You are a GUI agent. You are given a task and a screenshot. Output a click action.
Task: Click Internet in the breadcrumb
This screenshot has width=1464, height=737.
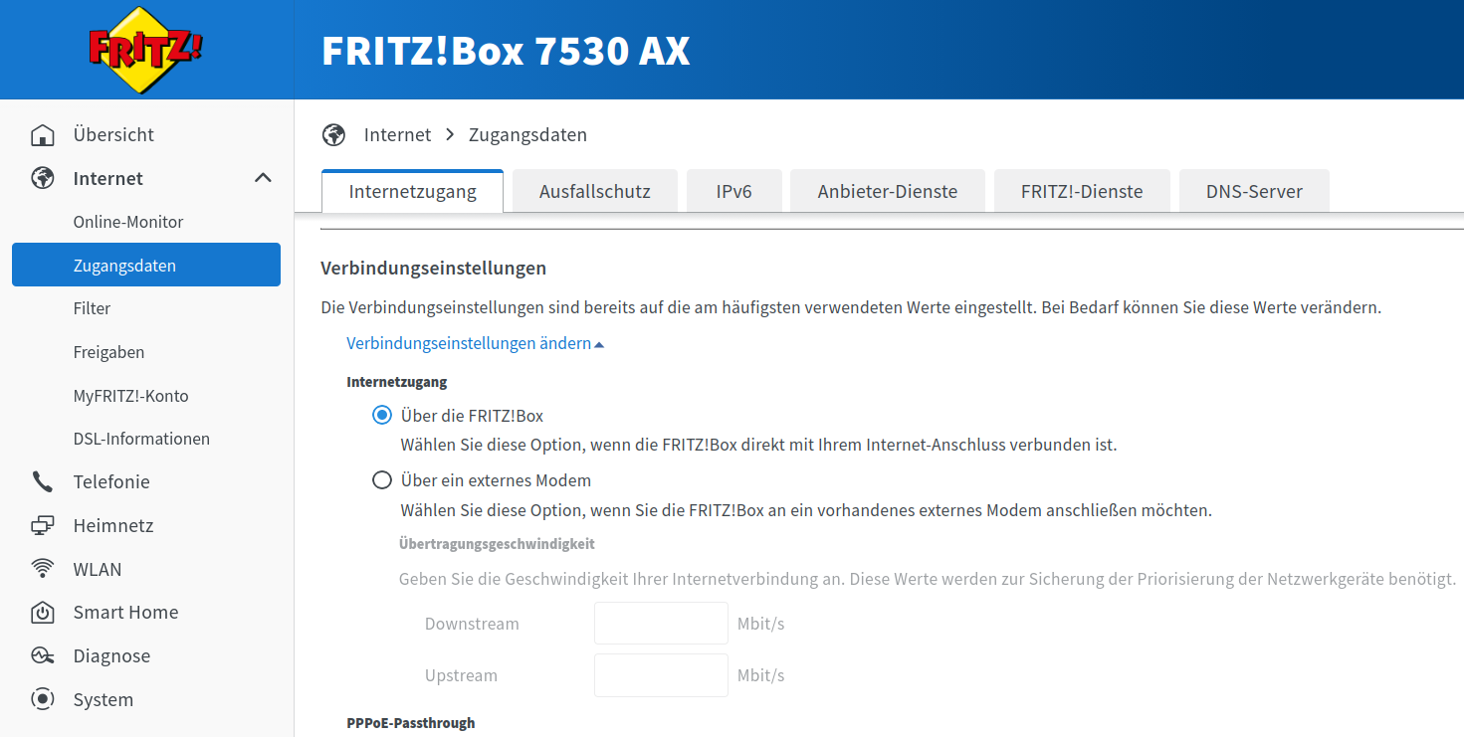click(397, 134)
